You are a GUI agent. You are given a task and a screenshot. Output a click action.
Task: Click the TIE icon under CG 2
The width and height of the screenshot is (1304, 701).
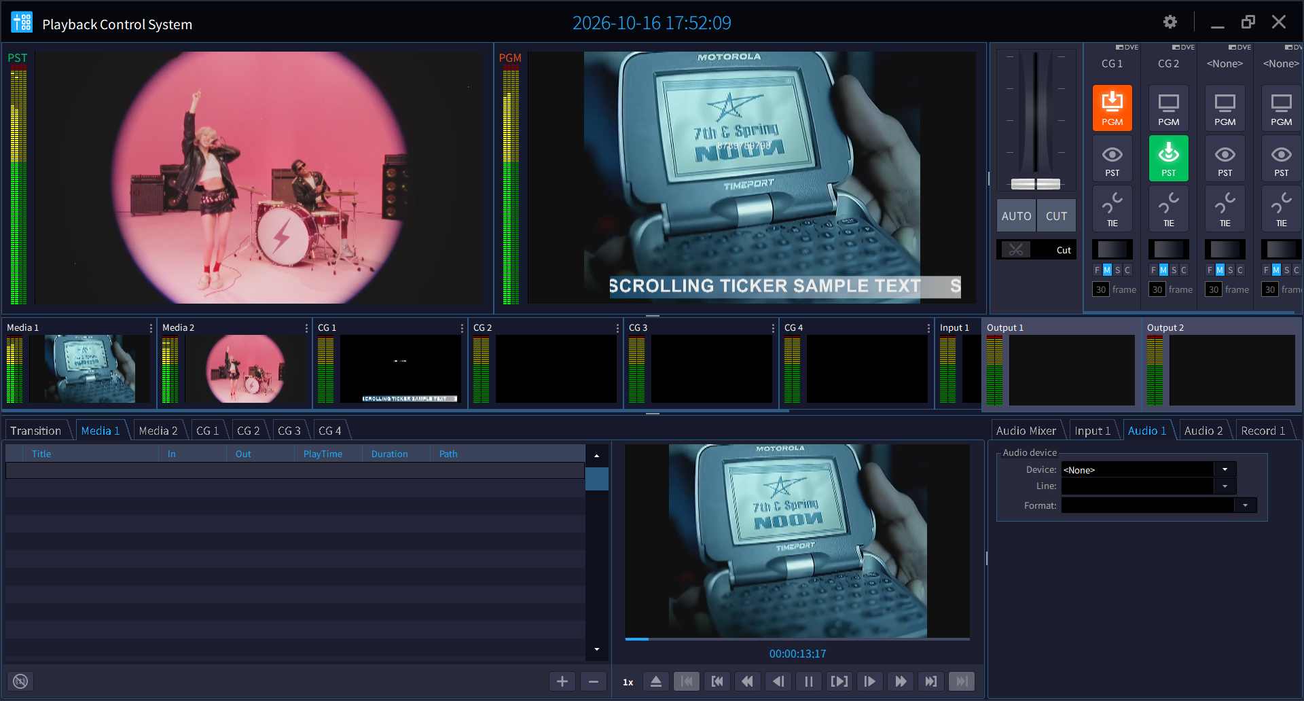(1168, 209)
